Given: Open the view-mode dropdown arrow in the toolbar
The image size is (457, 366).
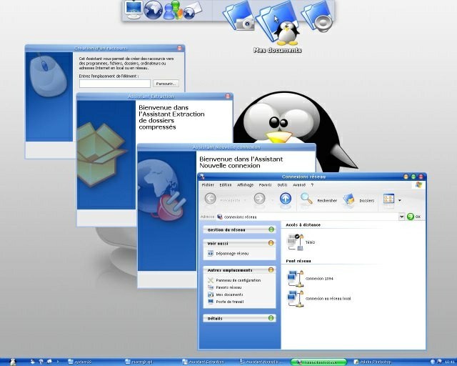Looking at the screenshot, I should (399, 200).
